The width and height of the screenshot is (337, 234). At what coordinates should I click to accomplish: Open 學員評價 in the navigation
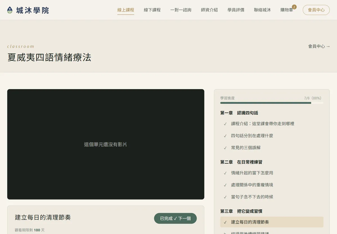point(236,10)
